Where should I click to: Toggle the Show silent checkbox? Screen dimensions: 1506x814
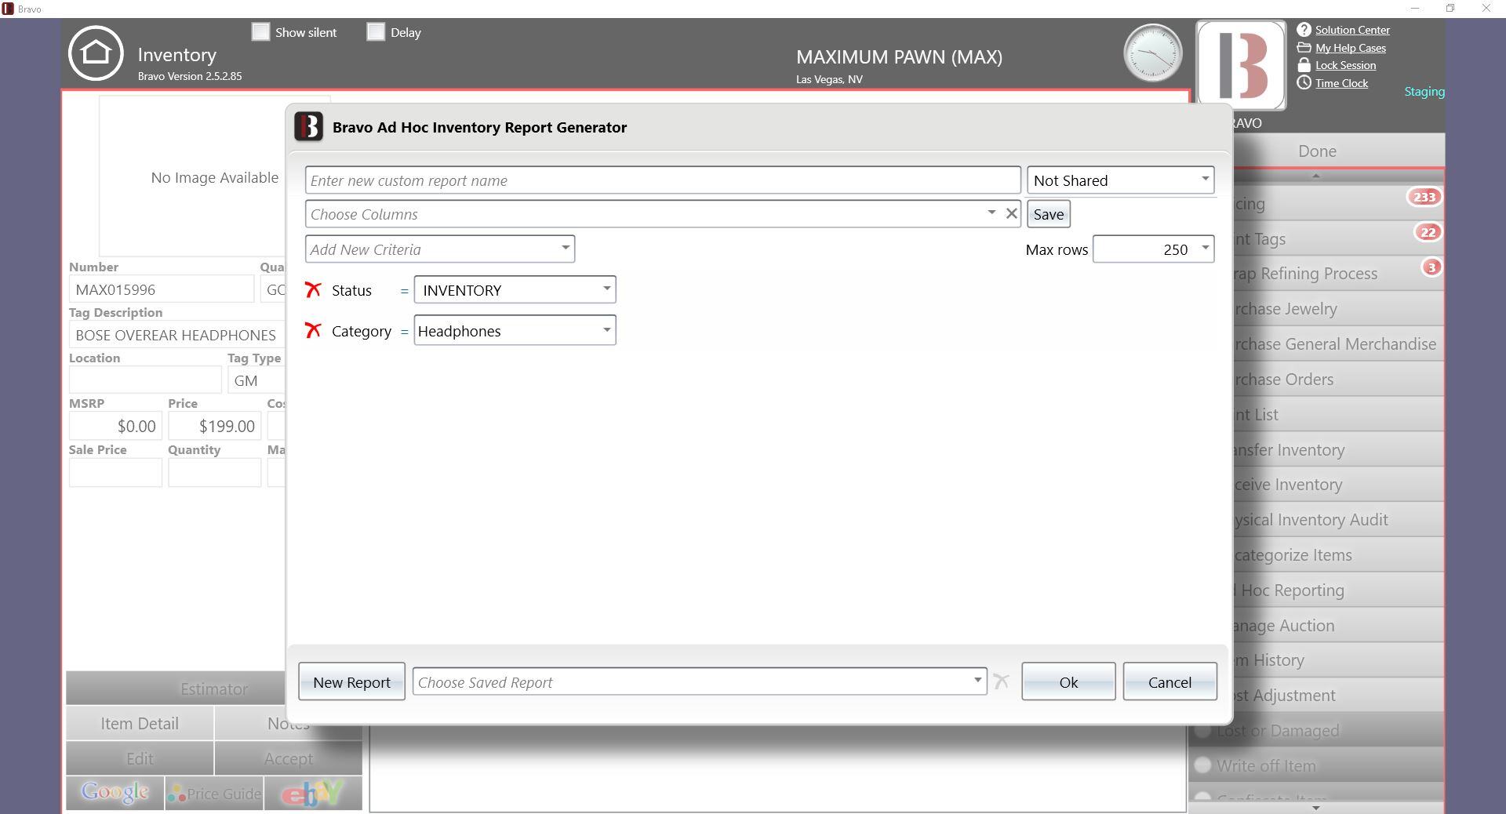260,32
